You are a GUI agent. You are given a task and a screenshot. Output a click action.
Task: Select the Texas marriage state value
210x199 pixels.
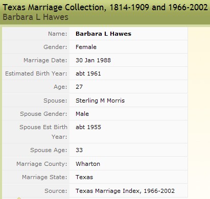click(x=84, y=177)
